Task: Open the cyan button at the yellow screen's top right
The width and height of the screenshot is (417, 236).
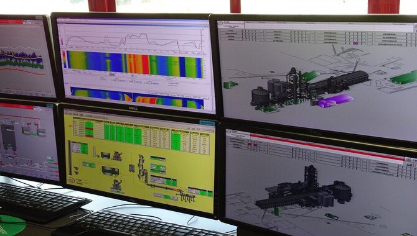Action: click(x=207, y=123)
